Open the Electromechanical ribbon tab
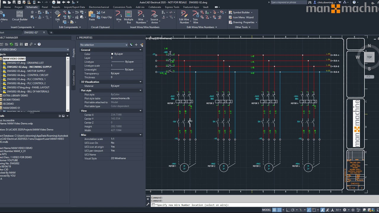Image resolution: width=379 pixels, height=213 pixels. pos(99,7)
